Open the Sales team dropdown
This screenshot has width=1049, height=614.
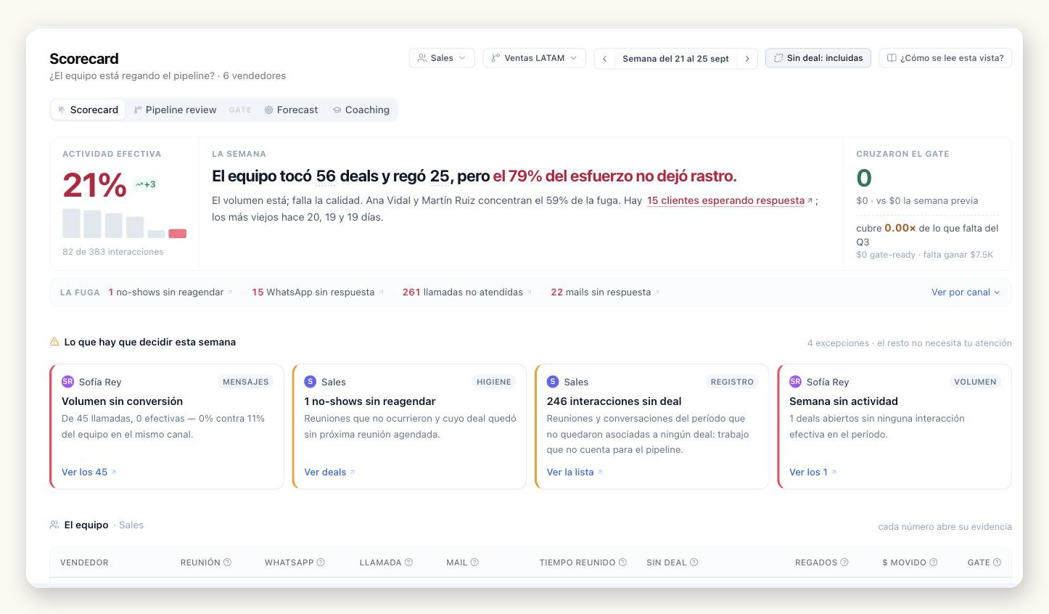pyautogui.click(x=442, y=58)
